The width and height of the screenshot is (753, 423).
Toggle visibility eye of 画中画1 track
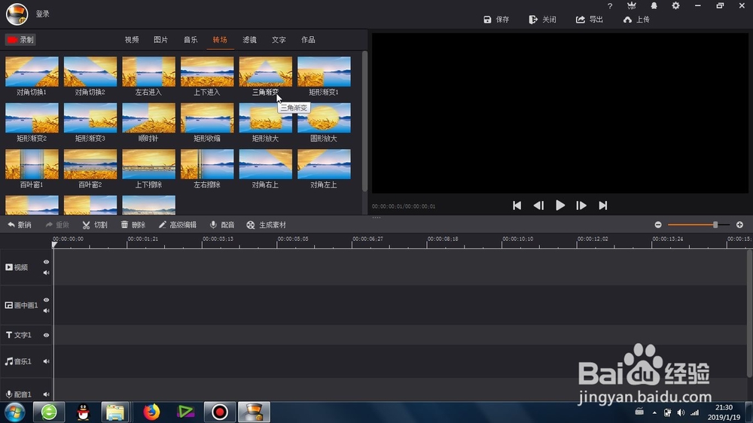coord(46,300)
